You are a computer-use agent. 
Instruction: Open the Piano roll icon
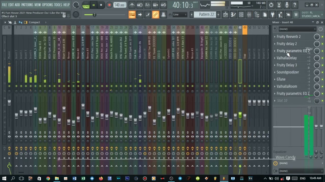point(233,15)
